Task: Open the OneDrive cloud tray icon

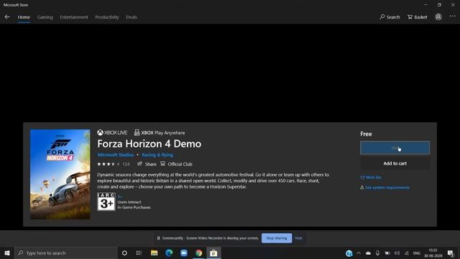Action: tap(368, 253)
